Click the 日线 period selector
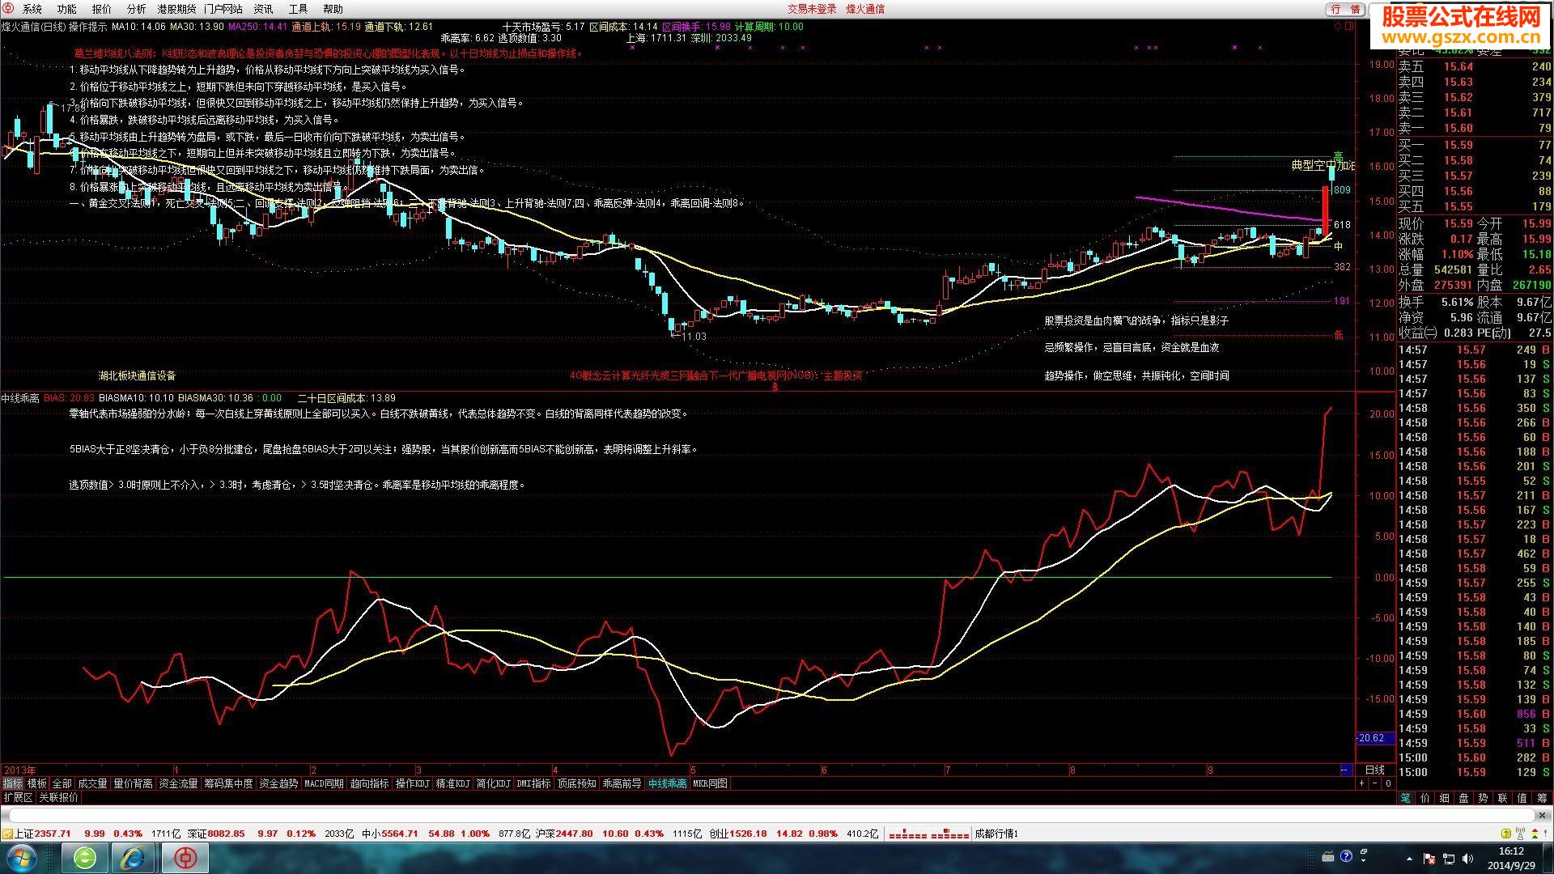Viewport: 1554px width, 874px height. [x=1375, y=770]
